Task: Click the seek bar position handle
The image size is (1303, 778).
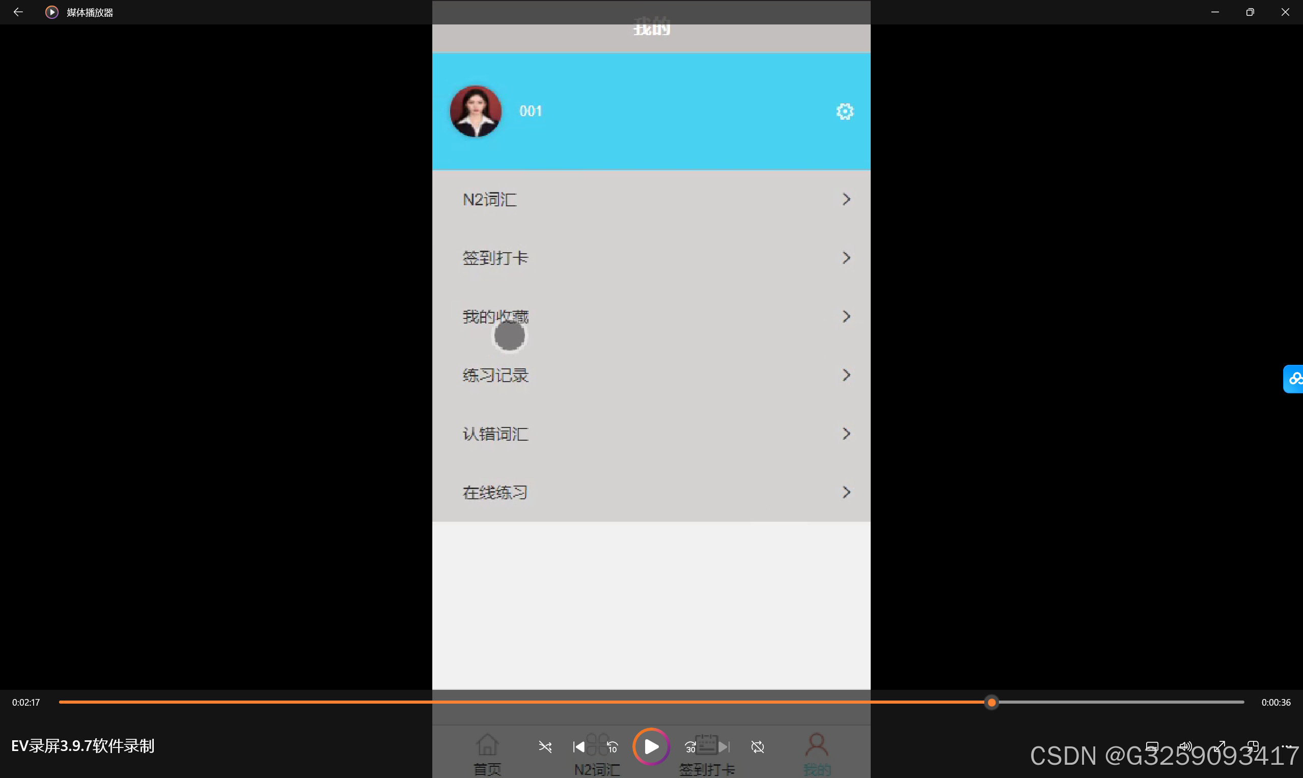Action: point(991,703)
